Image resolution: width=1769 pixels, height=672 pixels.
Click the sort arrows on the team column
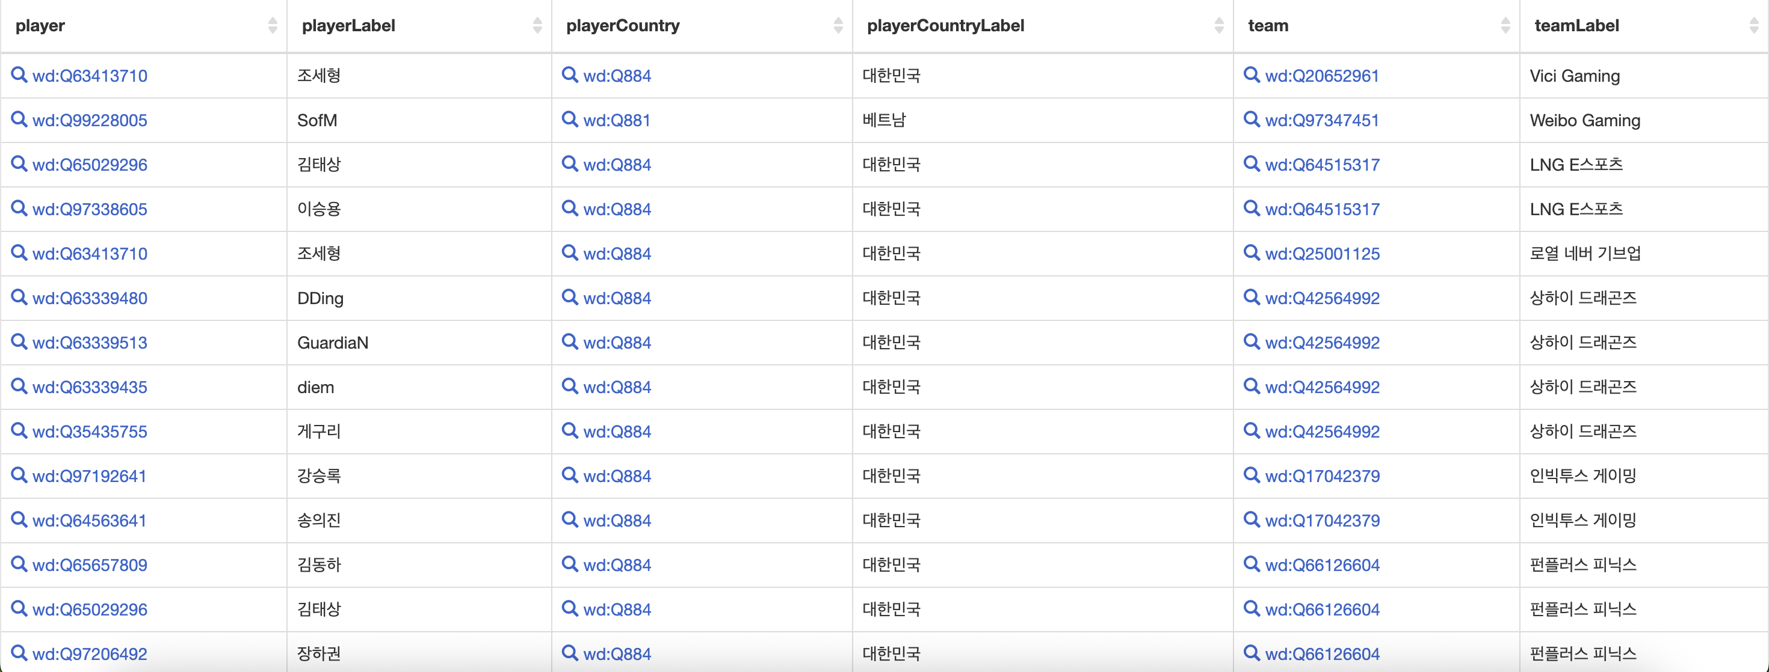[x=1507, y=25]
